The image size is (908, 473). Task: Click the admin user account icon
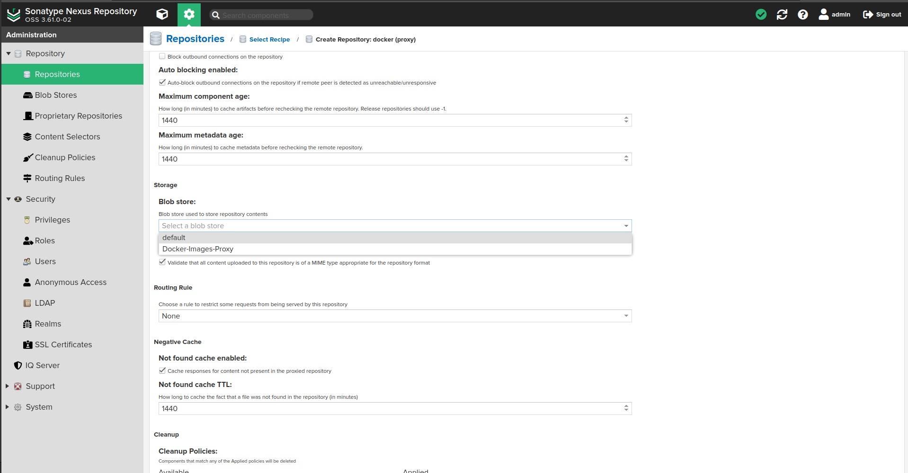pos(824,15)
